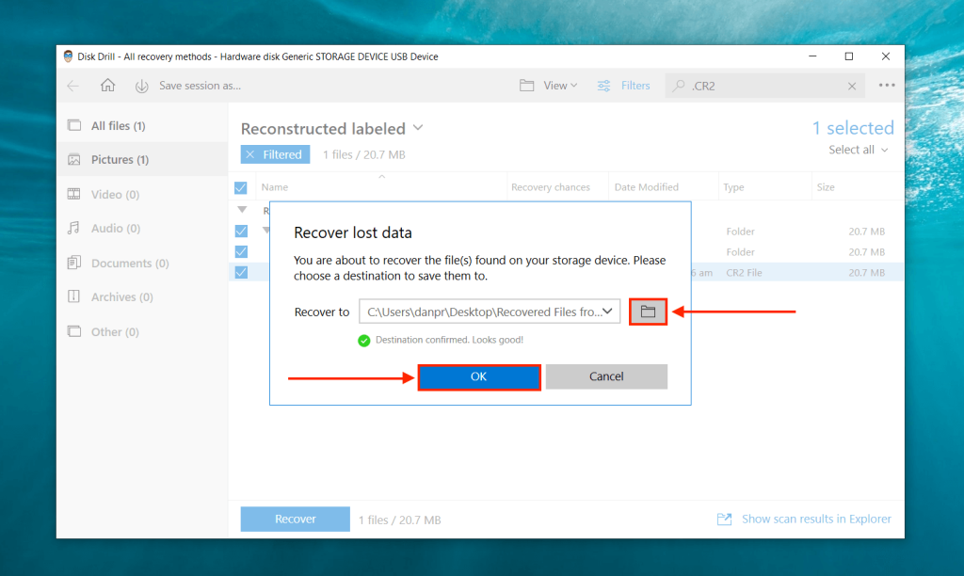964x576 pixels.
Task: Click the folder browse icon next to Recover to
Action: (648, 311)
